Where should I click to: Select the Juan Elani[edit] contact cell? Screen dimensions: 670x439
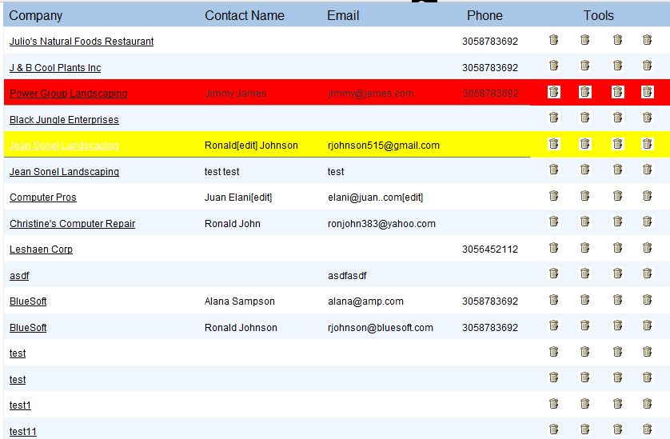point(238,197)
